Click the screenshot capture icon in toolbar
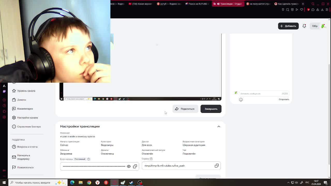This screenshot has width=331, height=186. coord(288,10)
